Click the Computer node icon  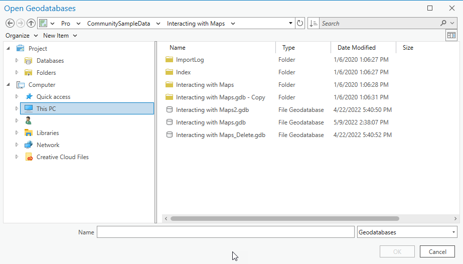pos(21,85)
